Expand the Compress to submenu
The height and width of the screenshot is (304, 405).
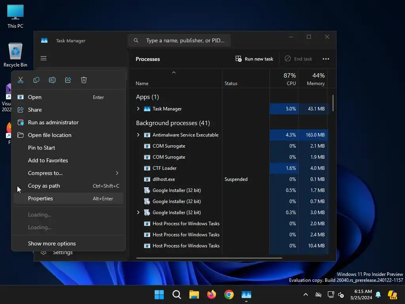(68, 173)
